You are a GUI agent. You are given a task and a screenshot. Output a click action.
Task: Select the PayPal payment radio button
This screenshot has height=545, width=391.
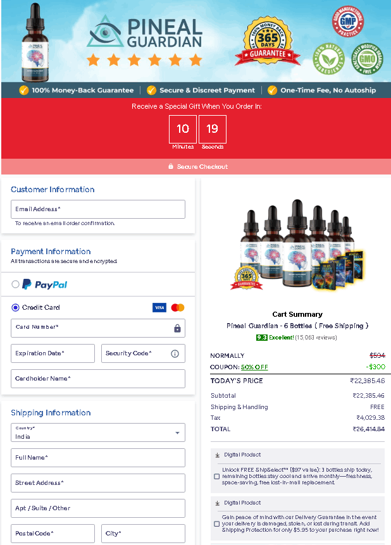[16, 285]
